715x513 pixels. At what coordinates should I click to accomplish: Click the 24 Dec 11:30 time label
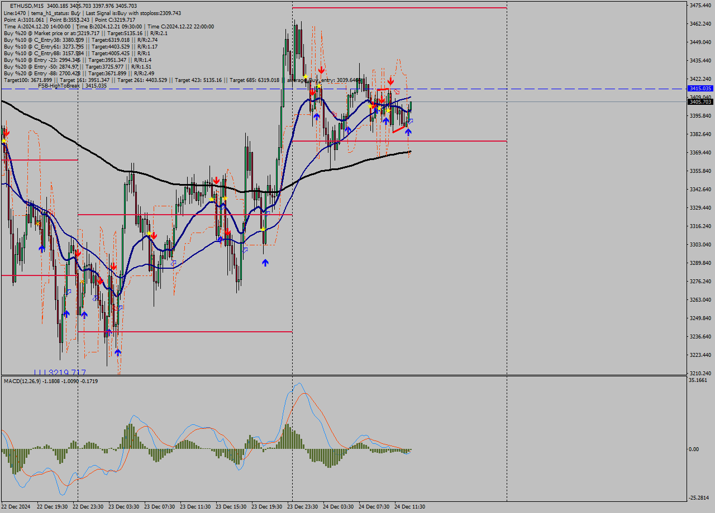409,507
